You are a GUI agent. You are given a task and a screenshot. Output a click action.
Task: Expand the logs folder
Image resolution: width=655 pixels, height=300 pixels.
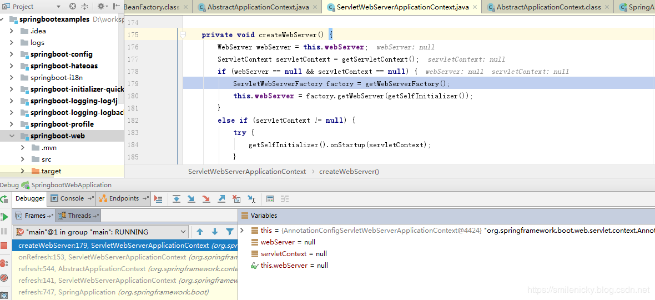(x=12, y=43)
